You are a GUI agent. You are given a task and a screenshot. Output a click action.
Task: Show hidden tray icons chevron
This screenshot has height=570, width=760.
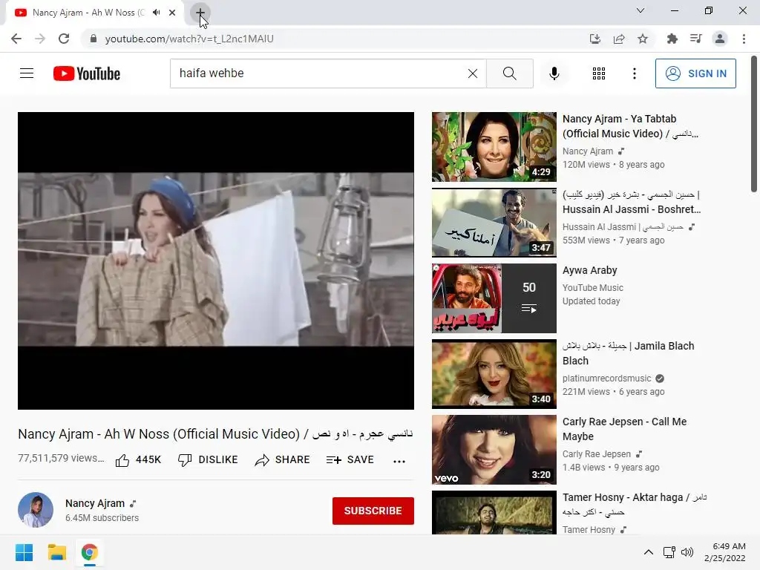pos(648,552)
